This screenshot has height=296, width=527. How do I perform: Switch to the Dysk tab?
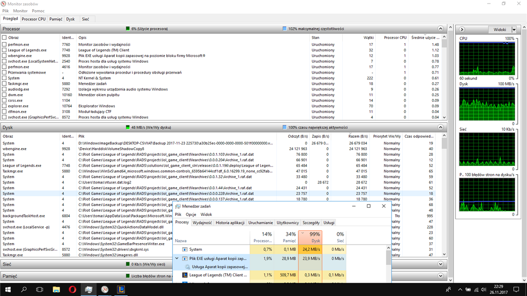71,19
